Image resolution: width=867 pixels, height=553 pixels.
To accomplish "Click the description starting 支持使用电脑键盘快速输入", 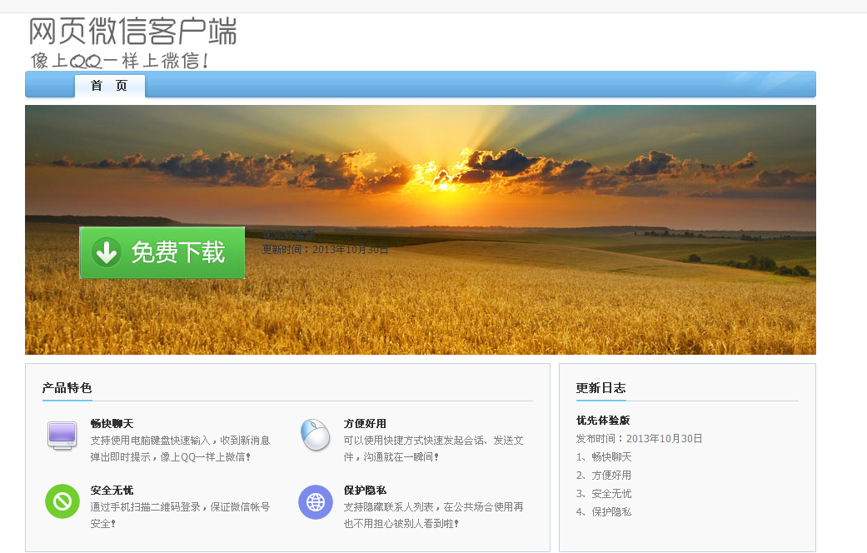I will 180,449.
